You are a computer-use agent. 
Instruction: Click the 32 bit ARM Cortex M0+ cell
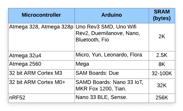click(41, 86)
